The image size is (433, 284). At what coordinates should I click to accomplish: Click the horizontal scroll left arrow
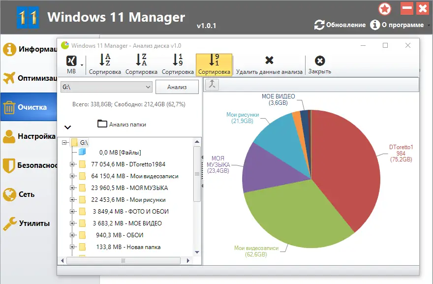(x=62, y=260)
